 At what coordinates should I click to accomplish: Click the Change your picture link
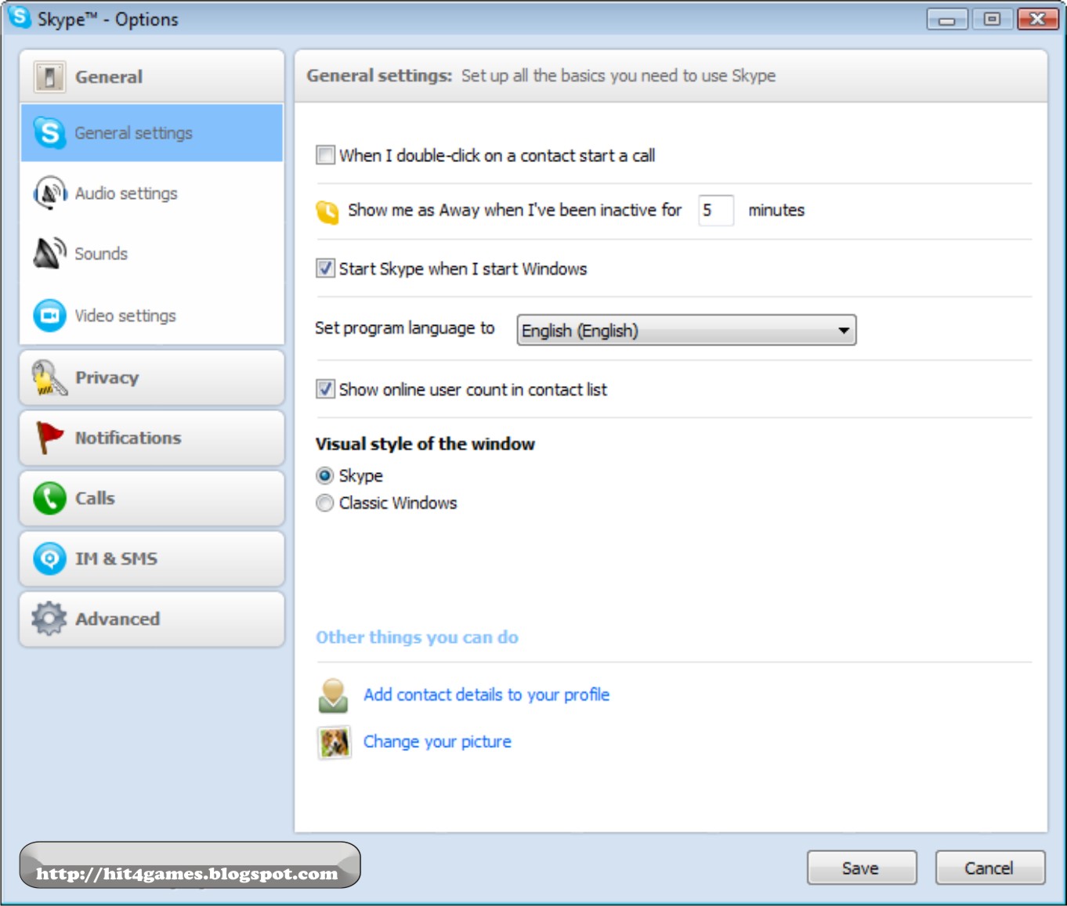(437, 742)
